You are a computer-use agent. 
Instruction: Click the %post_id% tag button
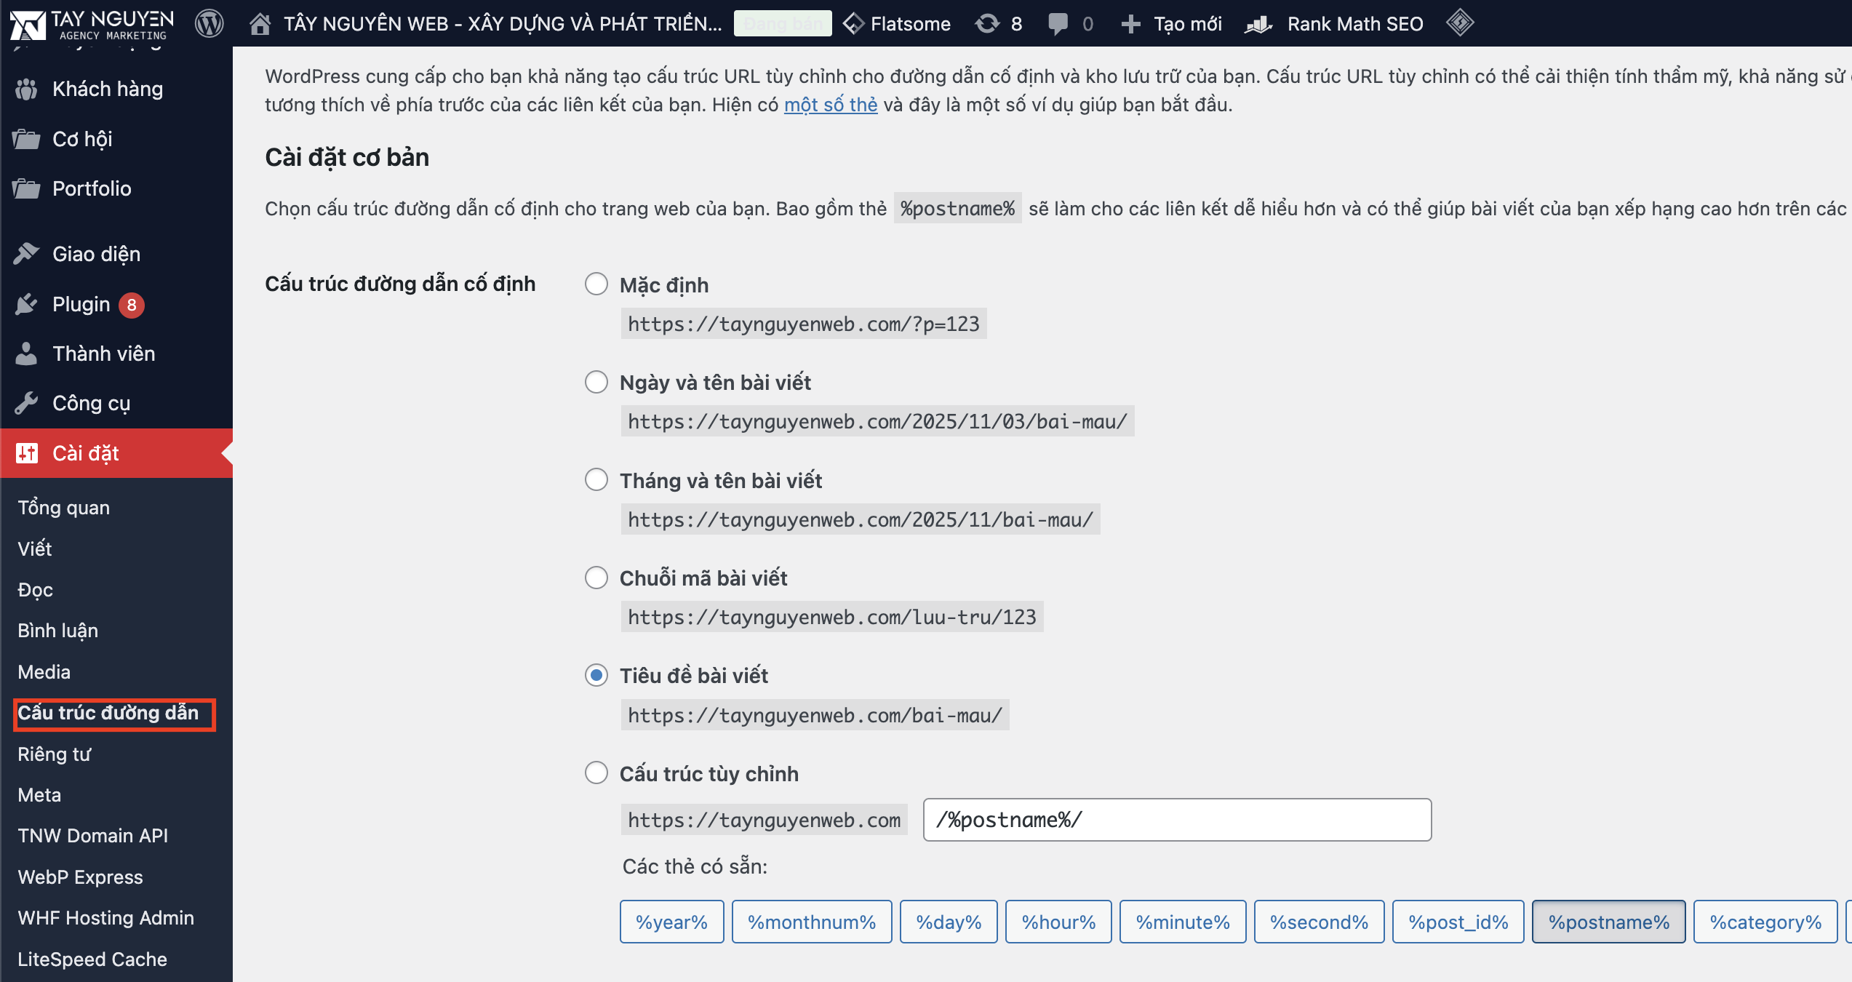click(1458, 921)
